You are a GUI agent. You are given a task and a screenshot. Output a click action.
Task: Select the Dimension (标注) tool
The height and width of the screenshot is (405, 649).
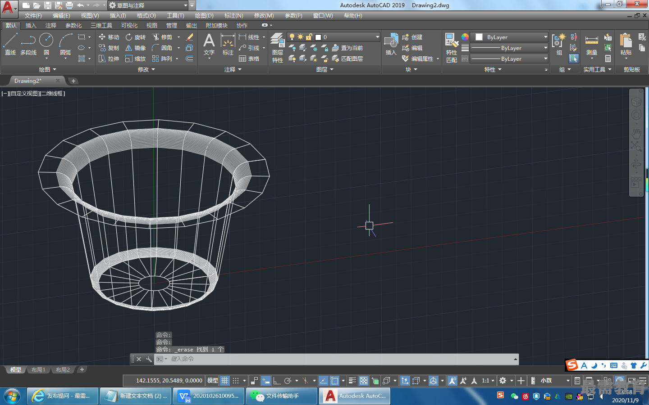click(x=228, y=44)
